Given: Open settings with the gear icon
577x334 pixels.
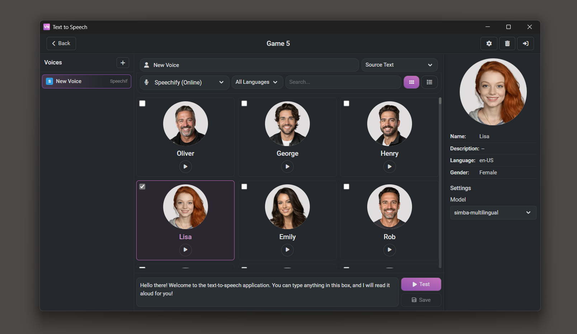Looking at the screenshot, I should click(x=489, y=43).
